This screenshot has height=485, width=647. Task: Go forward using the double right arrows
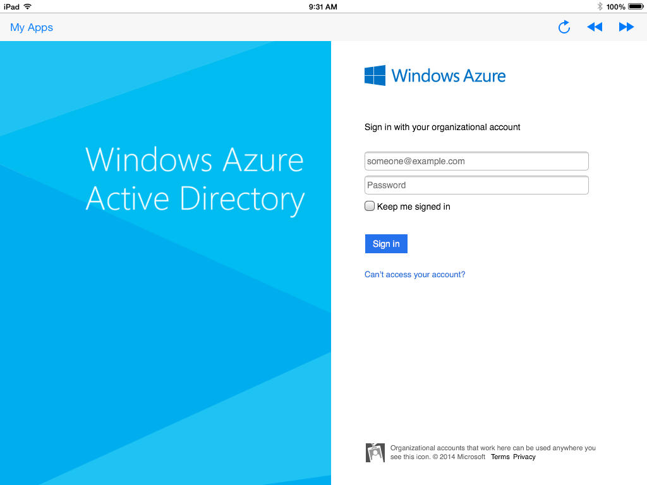[x=626, y=27]
